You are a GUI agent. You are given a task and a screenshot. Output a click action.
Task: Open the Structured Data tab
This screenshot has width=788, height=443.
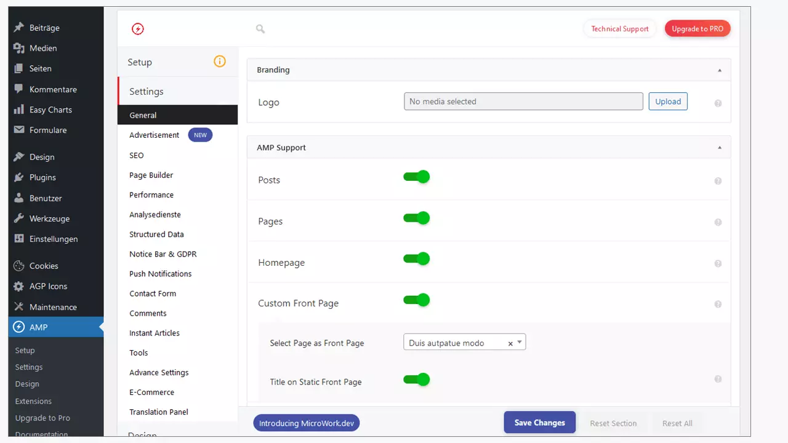click(x=156, y=234)
